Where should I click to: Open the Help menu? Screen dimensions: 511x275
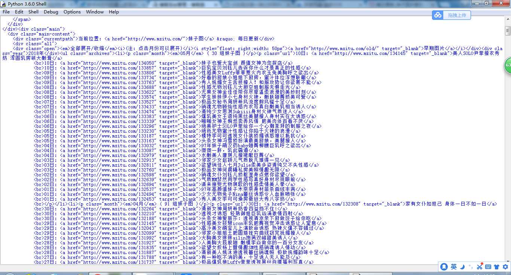114,12
